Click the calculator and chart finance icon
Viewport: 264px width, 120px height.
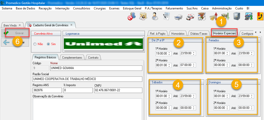[x=249, y=17]
